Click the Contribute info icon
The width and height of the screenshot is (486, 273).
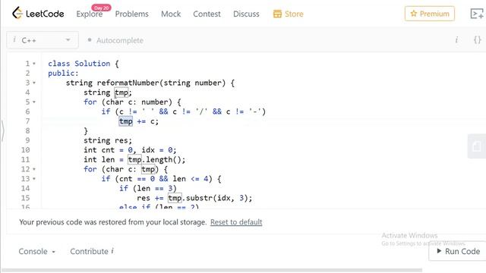[112, 251]
